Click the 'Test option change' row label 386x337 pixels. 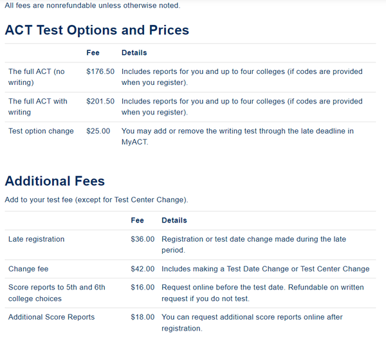[41, 131]
